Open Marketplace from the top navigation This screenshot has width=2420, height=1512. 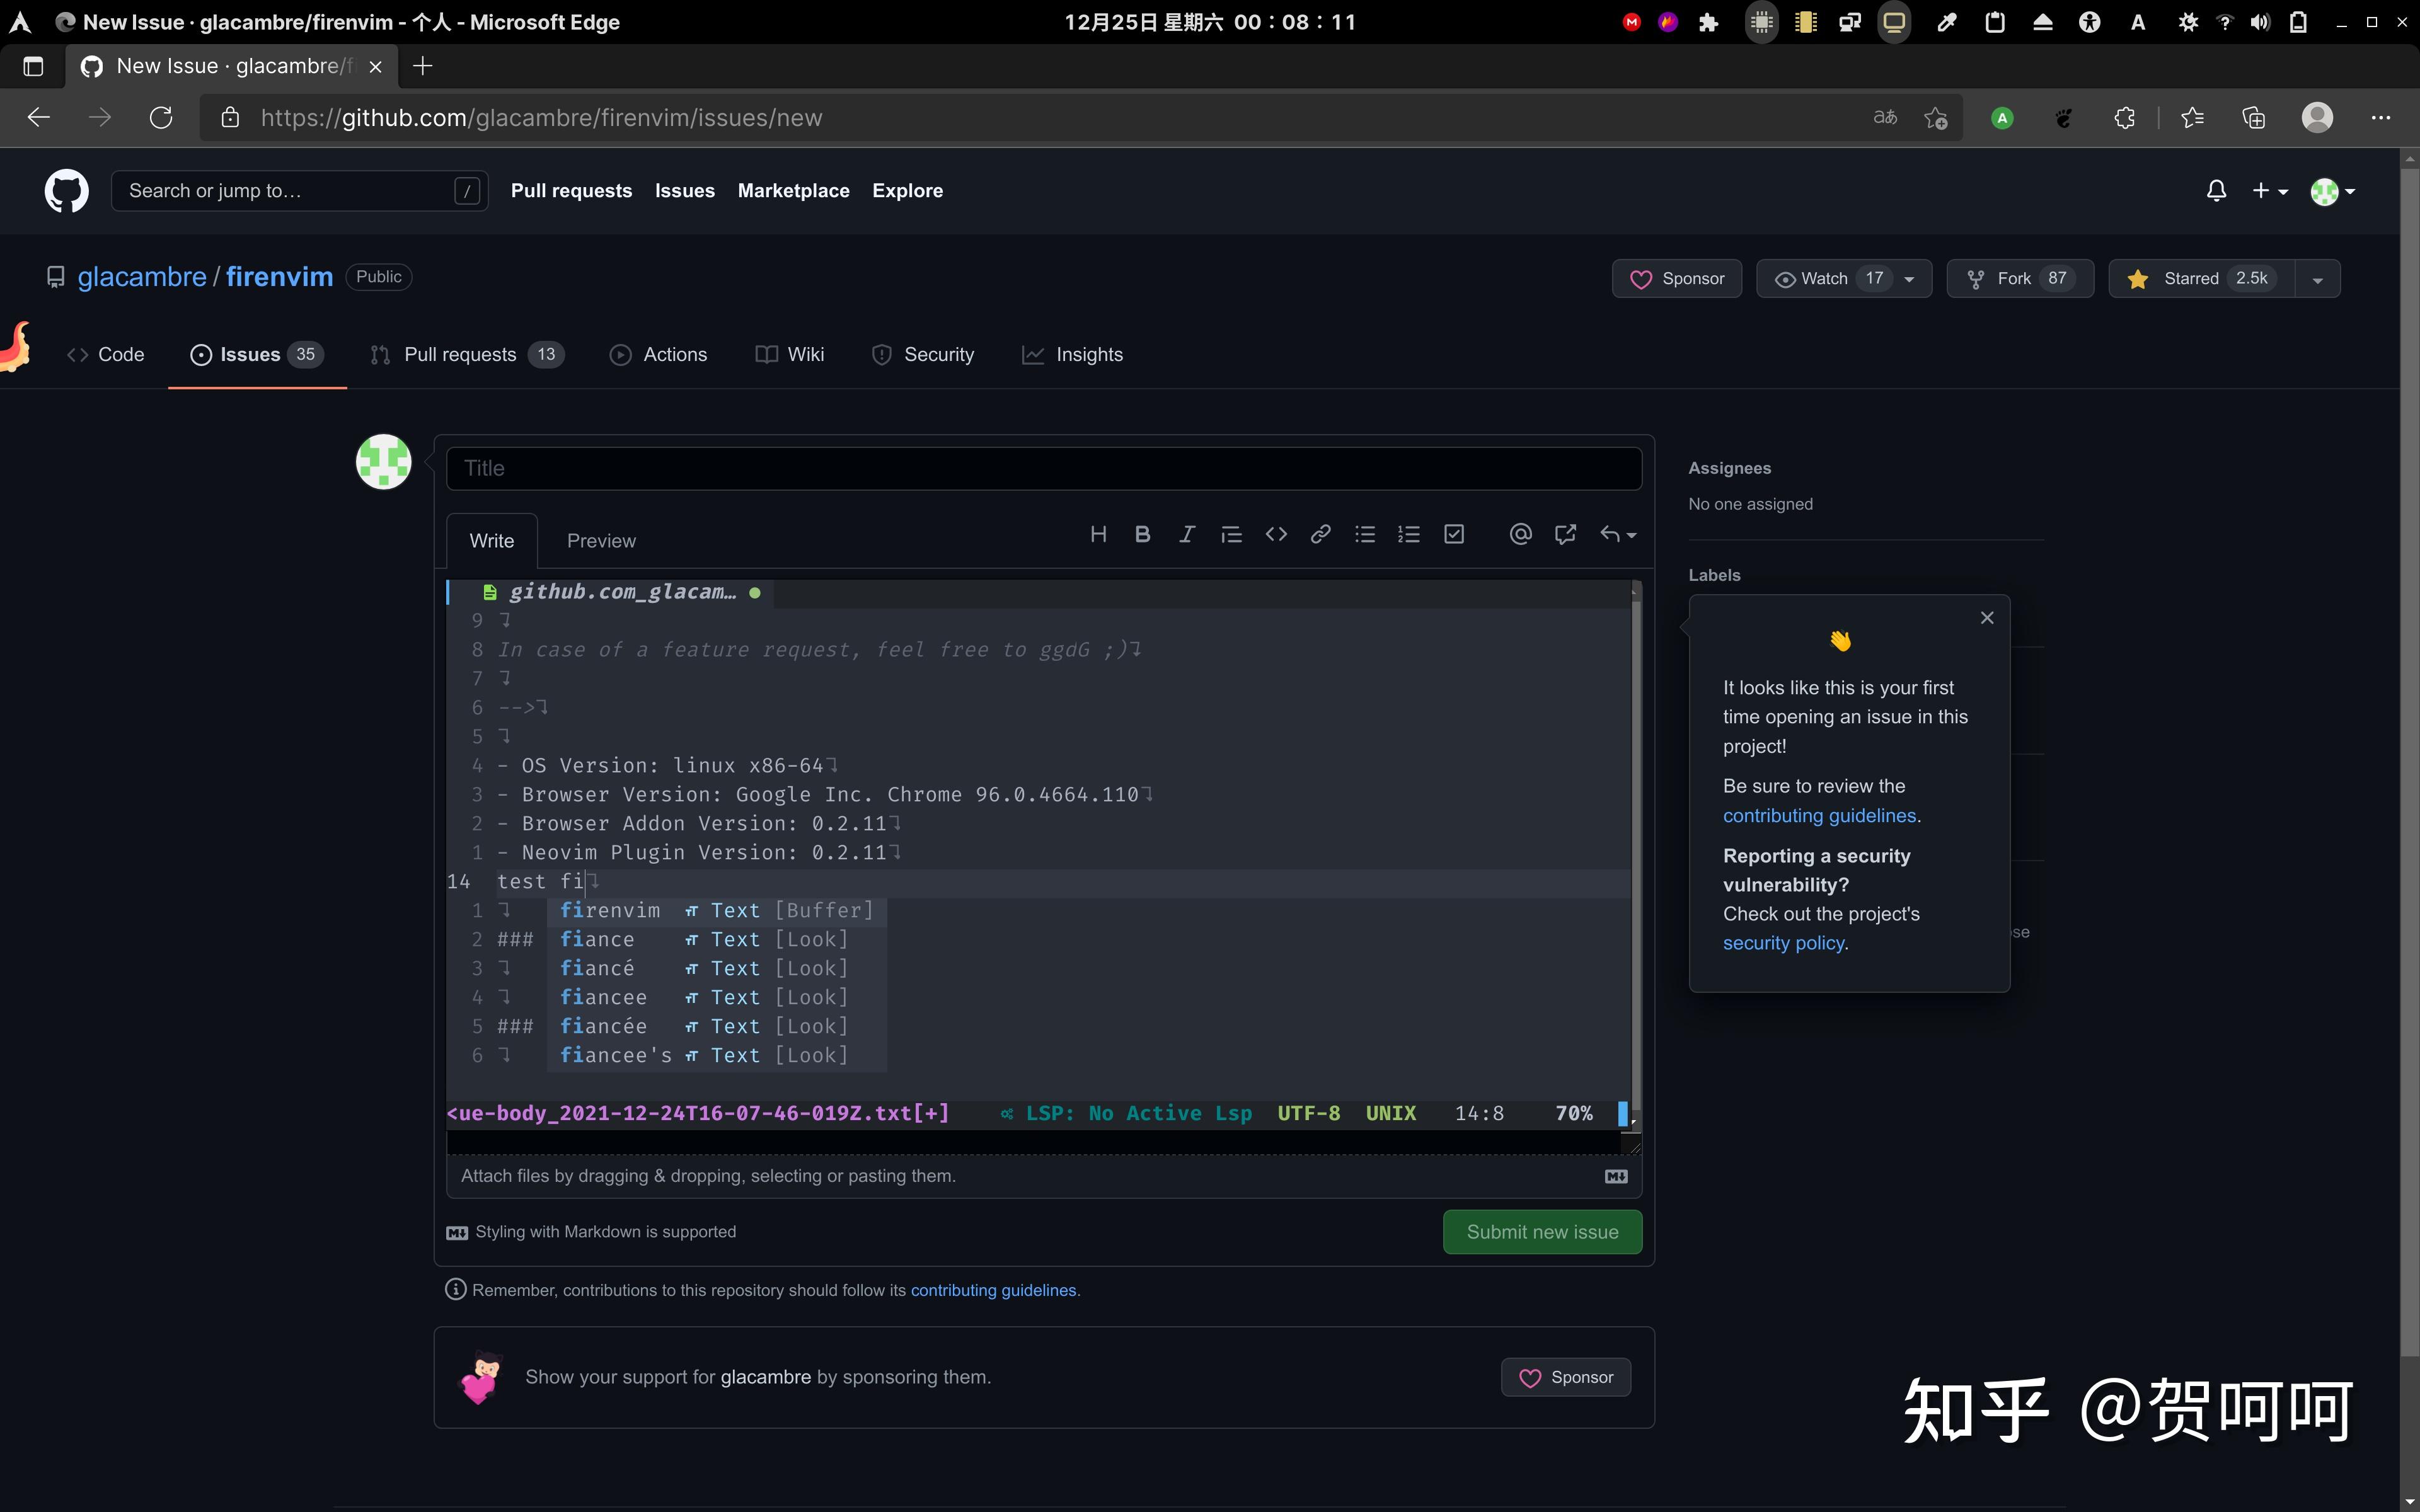793,190
